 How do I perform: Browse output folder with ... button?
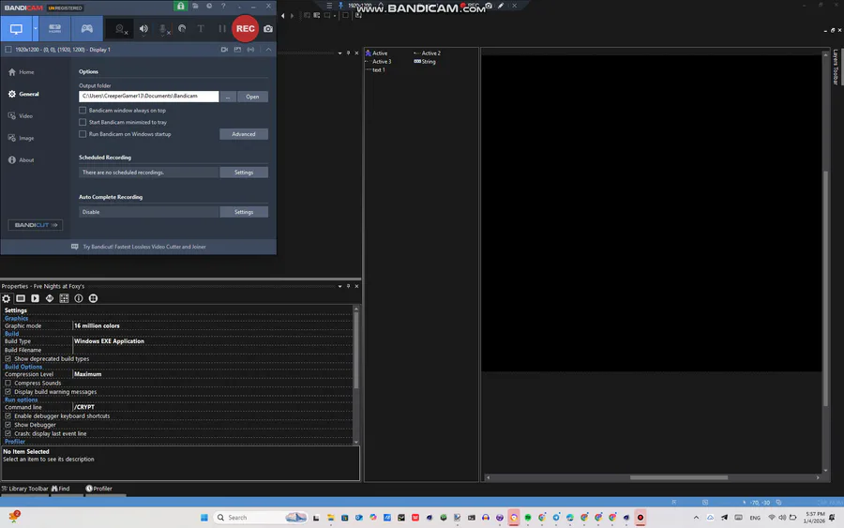click(228, 97)
